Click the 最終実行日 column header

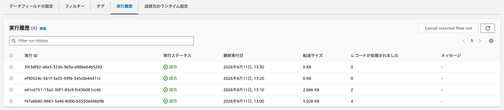pyautogui.click(x=233, y=56)
